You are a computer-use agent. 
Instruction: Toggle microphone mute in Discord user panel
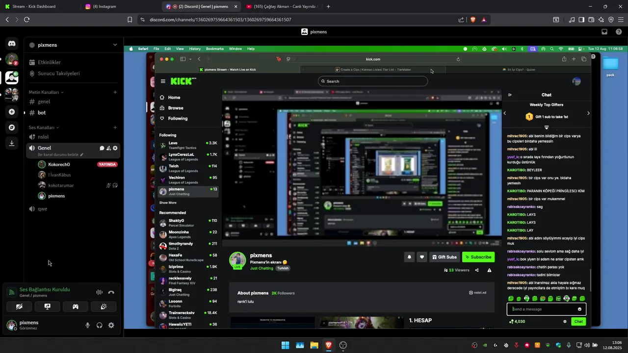pyautogui.click(x=88, y=325)
